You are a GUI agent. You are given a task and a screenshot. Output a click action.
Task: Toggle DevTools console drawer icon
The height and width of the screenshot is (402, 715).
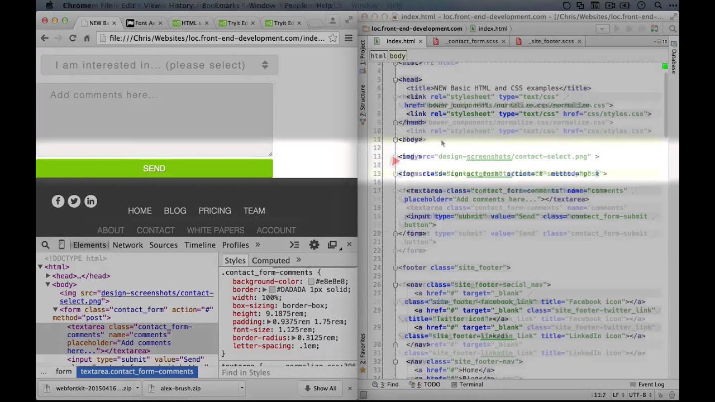pos(294,245)
